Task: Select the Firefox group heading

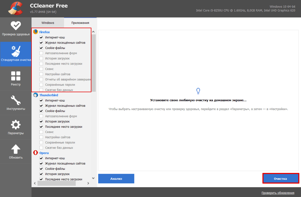Action: coord(45,32)
